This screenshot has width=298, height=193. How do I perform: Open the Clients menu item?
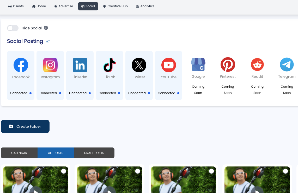pos(16,6)
